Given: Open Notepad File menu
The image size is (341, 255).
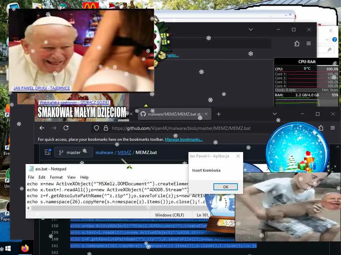Looking at the screenshot, I should 31,177.
